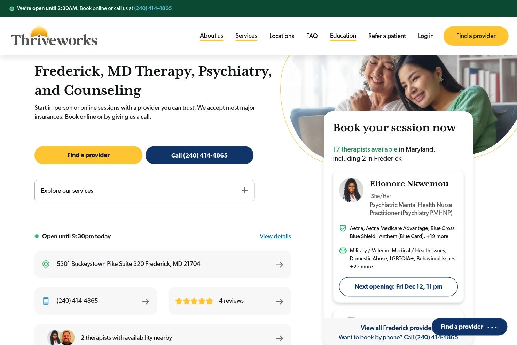Click the insurance shield icon
The image size is (517, 345).
point(343,229)
